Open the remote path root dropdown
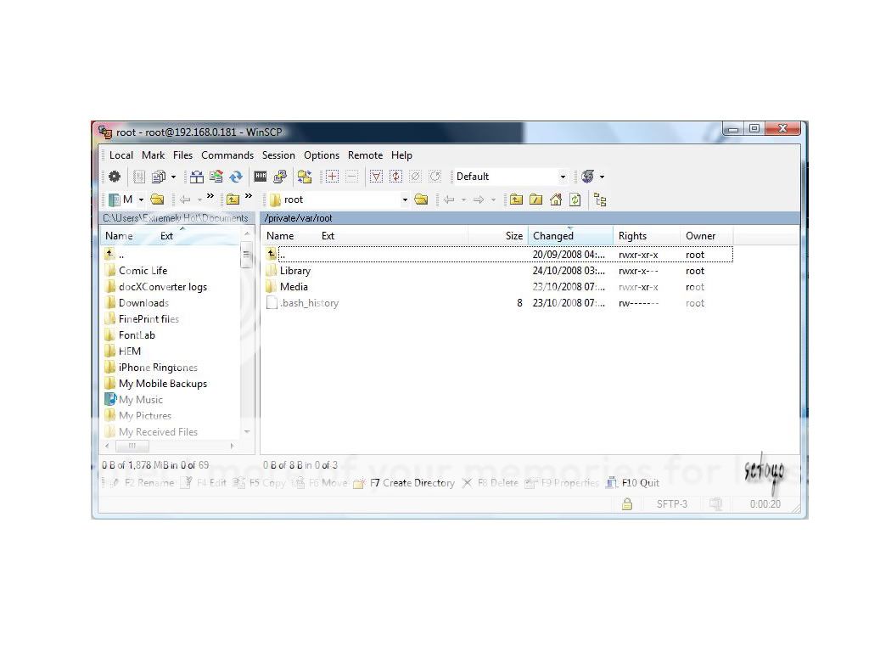This screenshot has width=869, height=652. click(x=405, y=200)
